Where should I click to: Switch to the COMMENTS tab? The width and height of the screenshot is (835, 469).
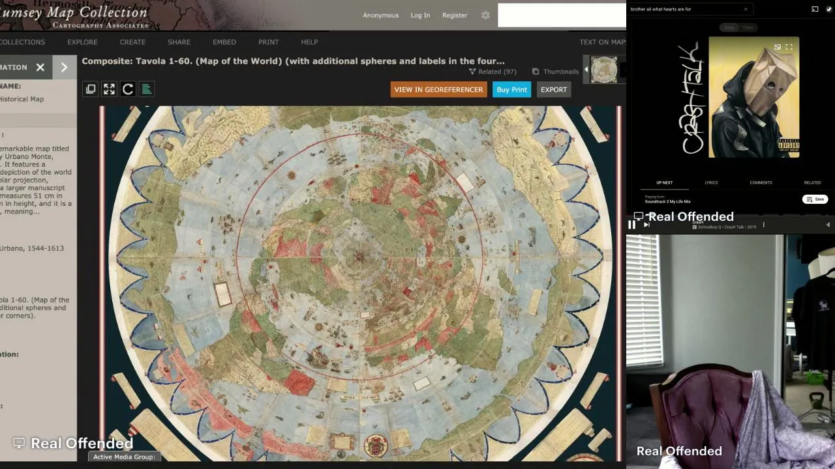point(761,182)
